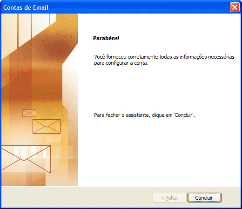
Task: Click the disabled Voltar button
Action: point(169,198)
